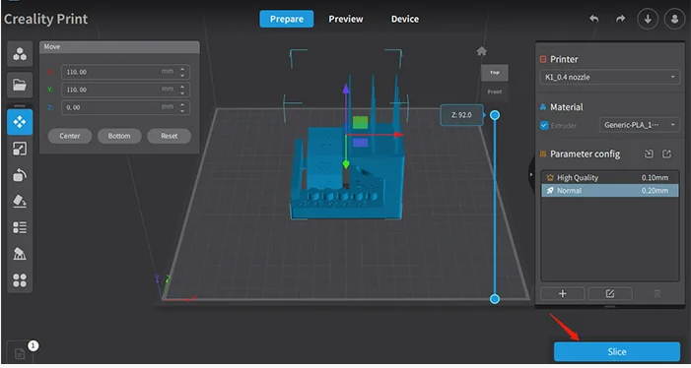The width and height of the screenshot is (691, 368).
Task: Edit the selected parameter profile
Action: click(610, 293)
